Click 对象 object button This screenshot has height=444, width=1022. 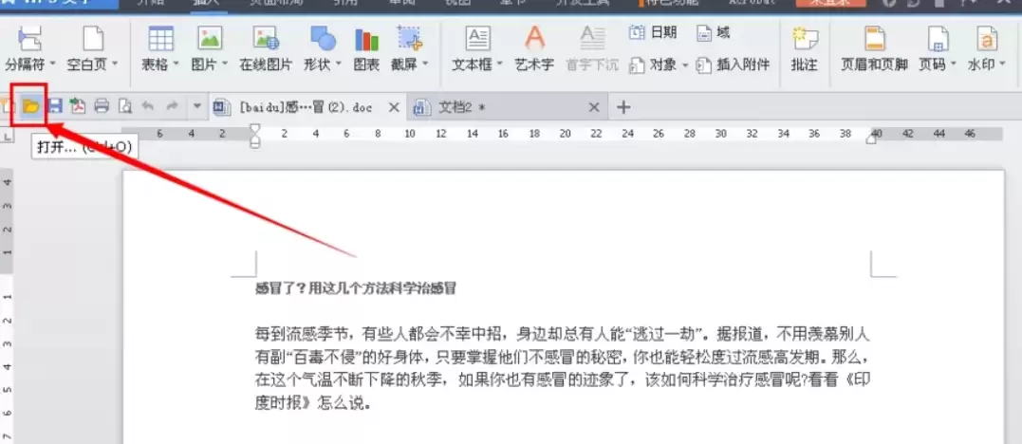click(x=653, y=65)
